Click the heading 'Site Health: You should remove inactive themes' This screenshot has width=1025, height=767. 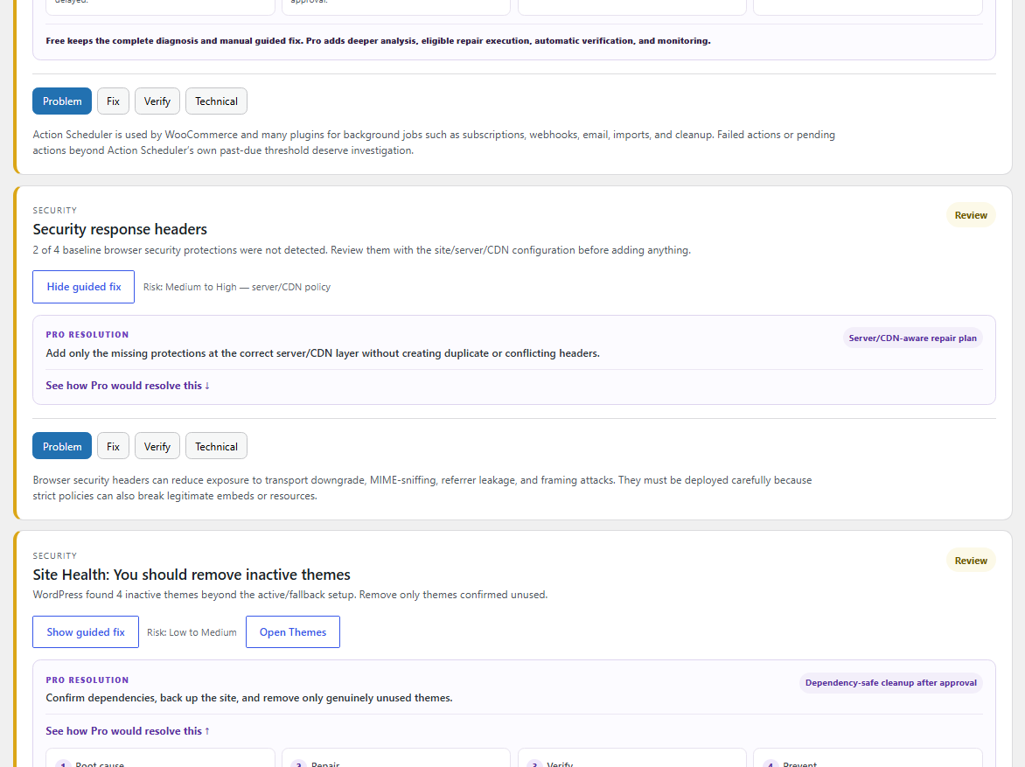click(192, 575)
